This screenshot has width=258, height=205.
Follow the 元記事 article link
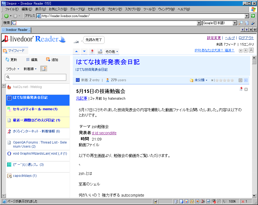tap(81, 98)
